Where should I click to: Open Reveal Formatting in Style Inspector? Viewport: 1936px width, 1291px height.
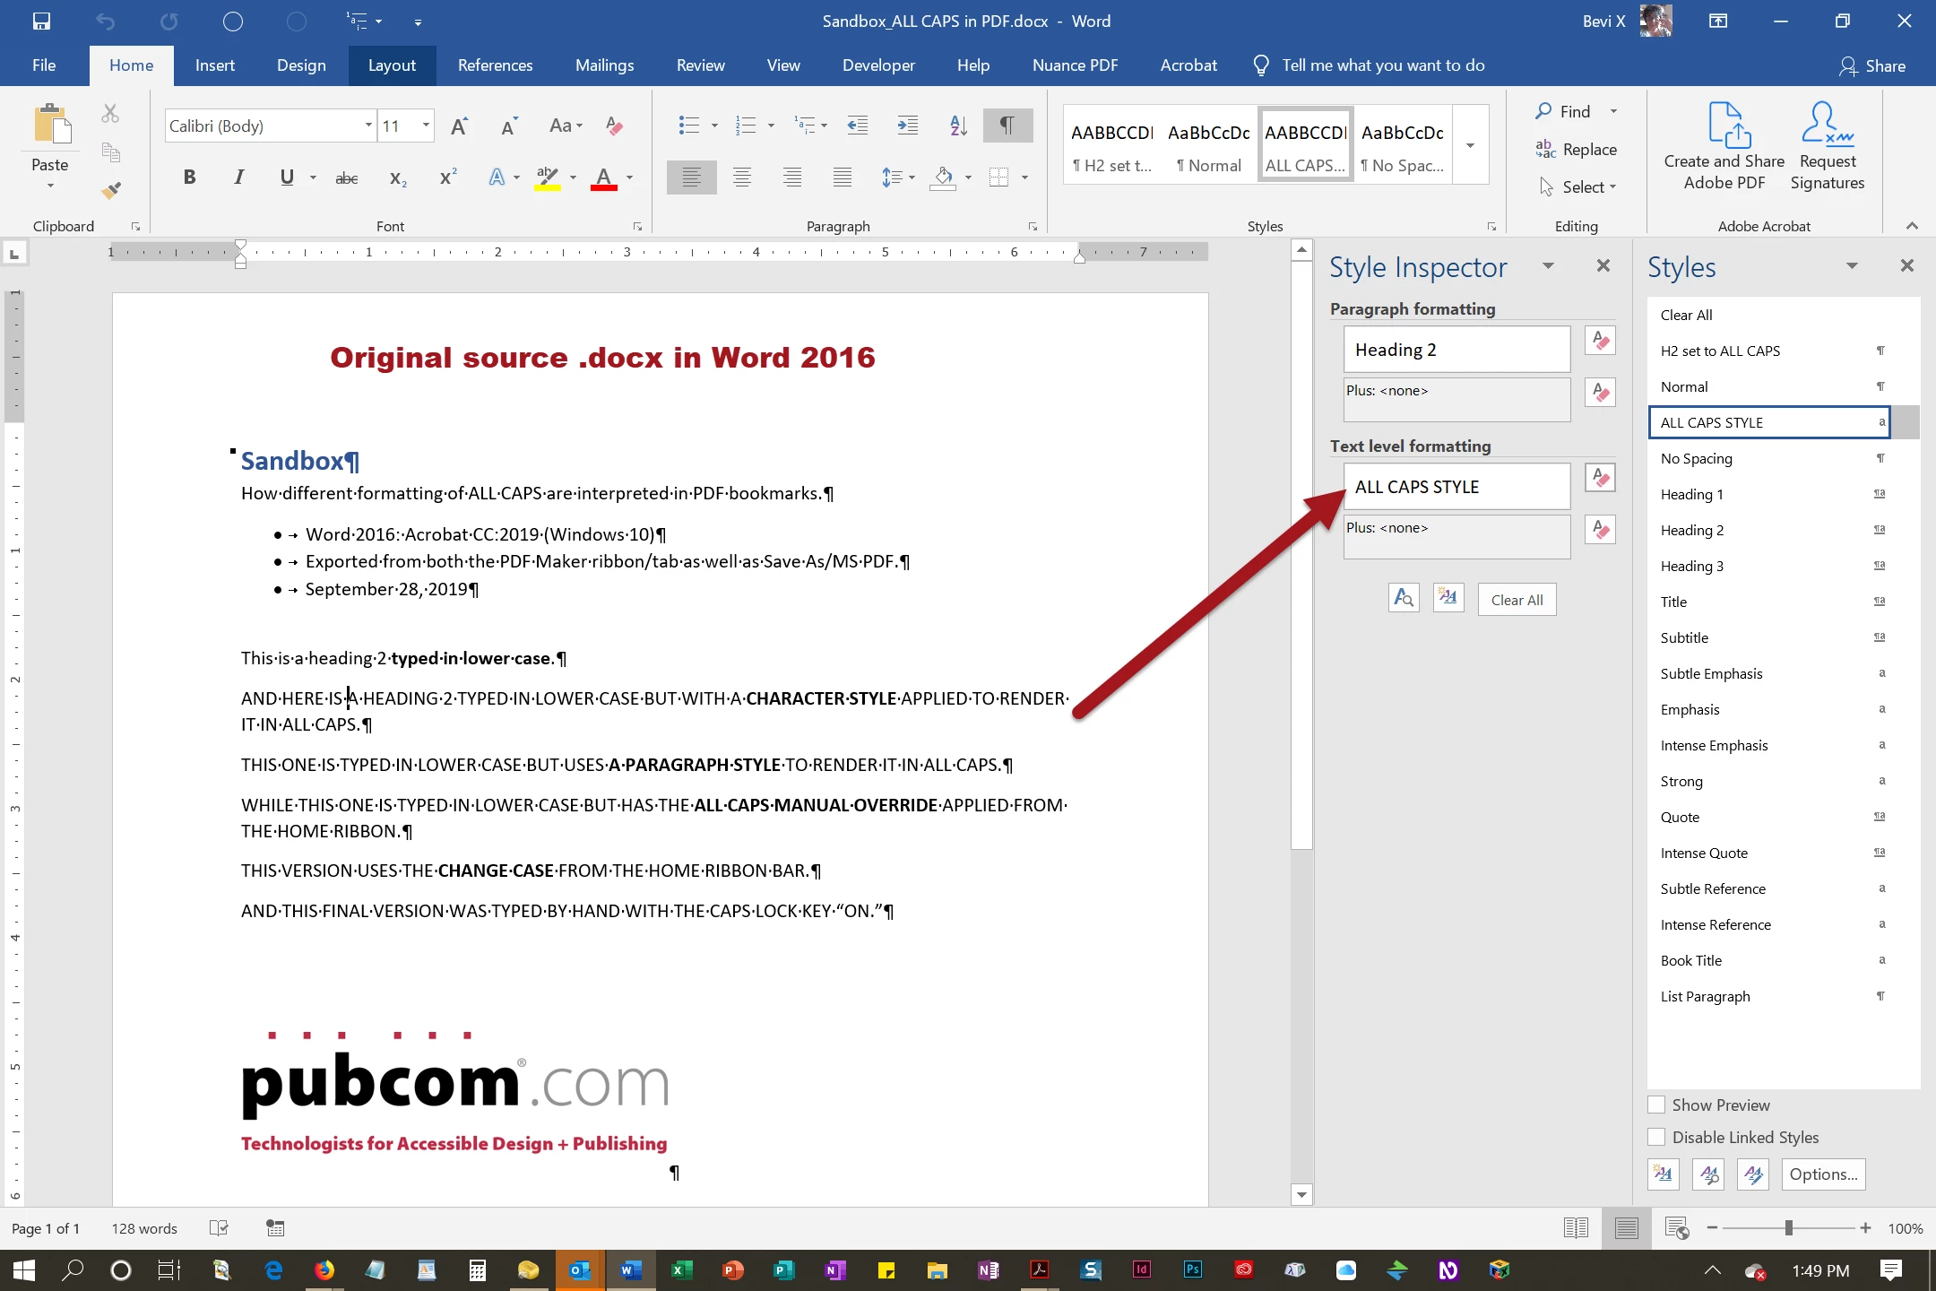click(1404, 599)
